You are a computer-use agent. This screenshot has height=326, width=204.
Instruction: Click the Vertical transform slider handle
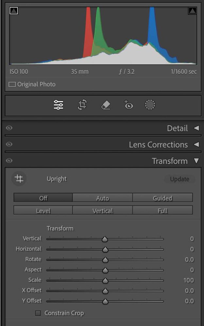(x=105, y=239)
